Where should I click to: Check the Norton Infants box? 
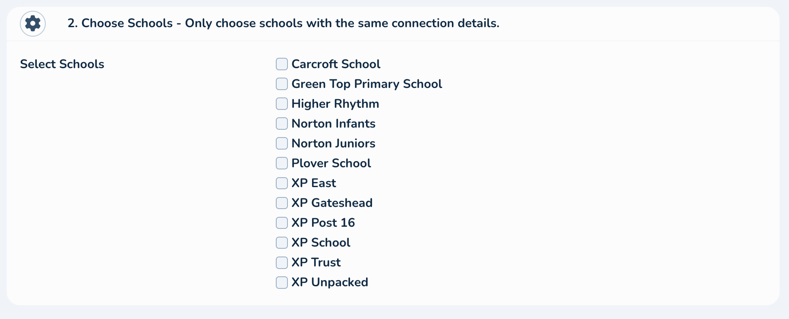point(282,124)
